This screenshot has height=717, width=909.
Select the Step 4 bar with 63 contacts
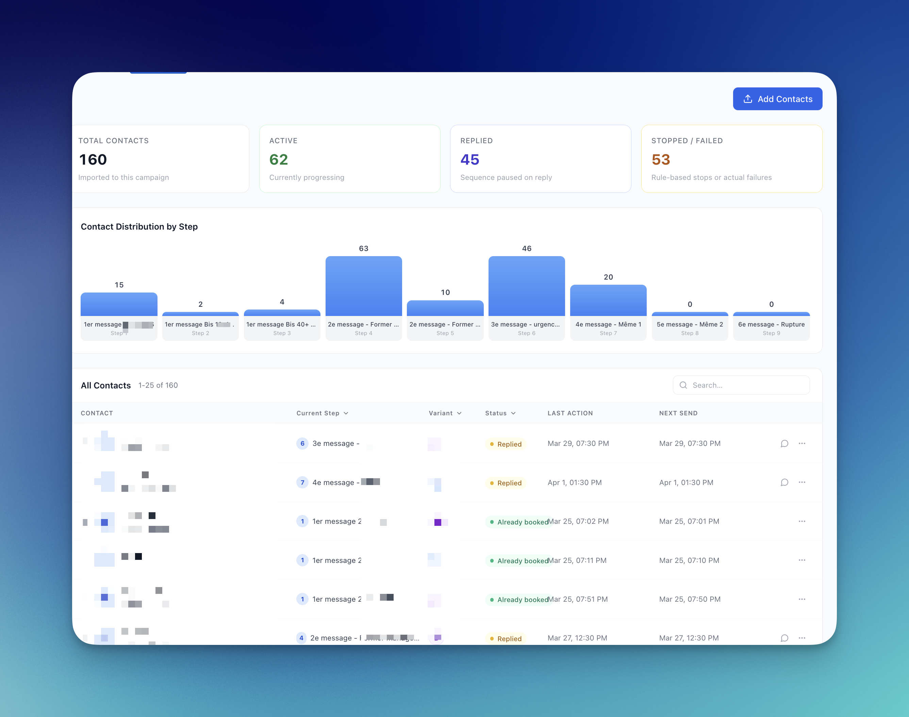pyautogui.click(x=363, y=286)
